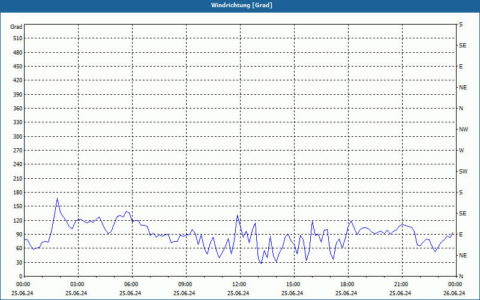The image size is (480, 300).
Task: Click the 270 y-axis label
Action: click(x=18, y=151)
